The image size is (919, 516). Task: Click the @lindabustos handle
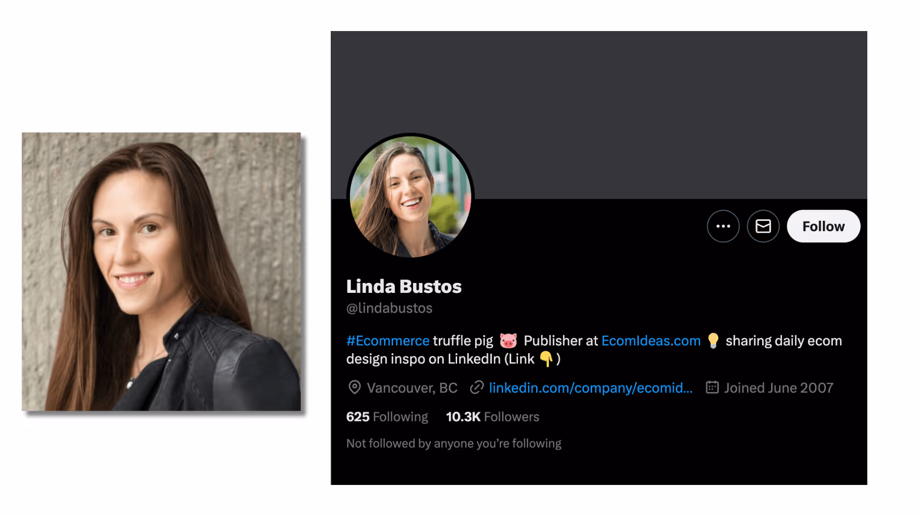coord(389,308)
